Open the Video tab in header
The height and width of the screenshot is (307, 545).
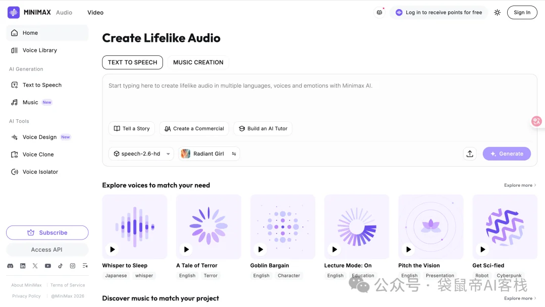point(95,13)
